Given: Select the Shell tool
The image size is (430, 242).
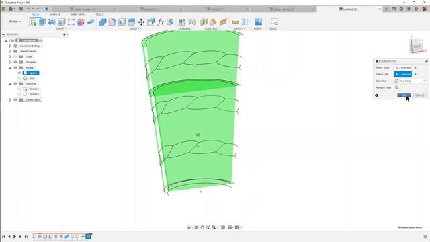Looking at the screenshot, I should tap(122, 22).
